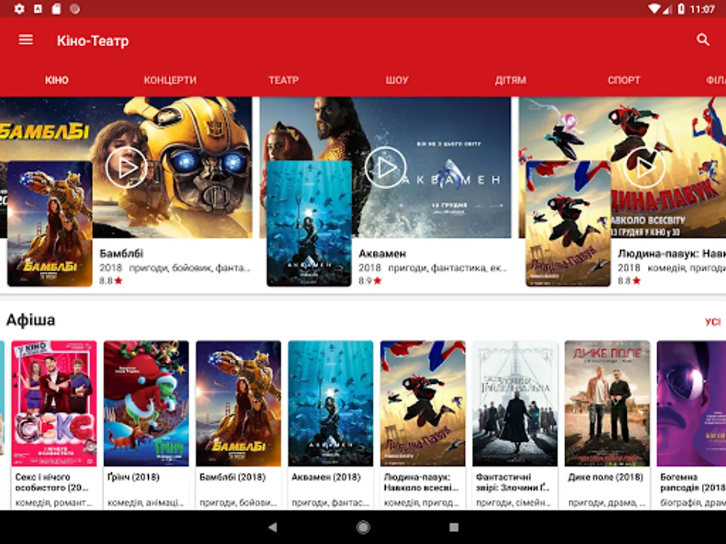Viewport: 726px width, 544px height.
Task: Open Дике поле poster
Action: coord(607,403)
